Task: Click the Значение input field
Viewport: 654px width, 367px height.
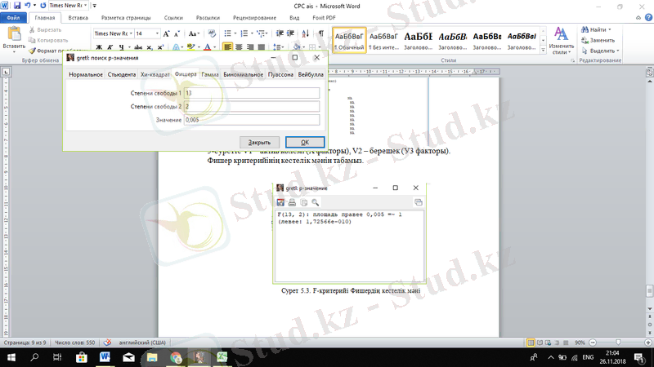Action: pyautogui.click(x=251, y=120)
